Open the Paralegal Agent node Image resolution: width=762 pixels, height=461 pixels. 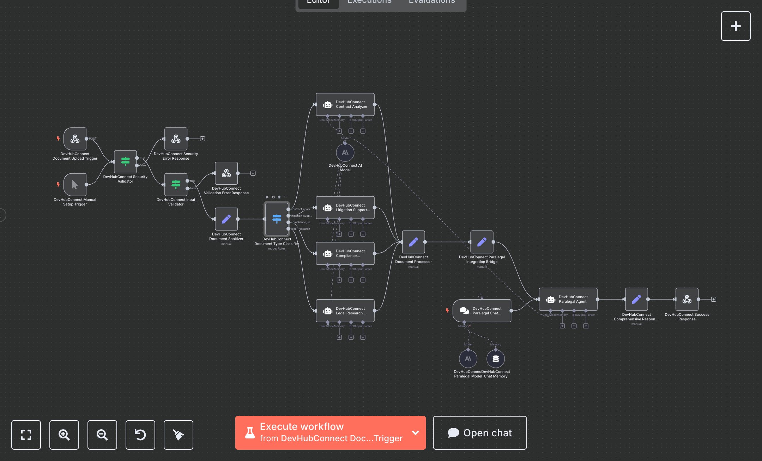[568, 299]
